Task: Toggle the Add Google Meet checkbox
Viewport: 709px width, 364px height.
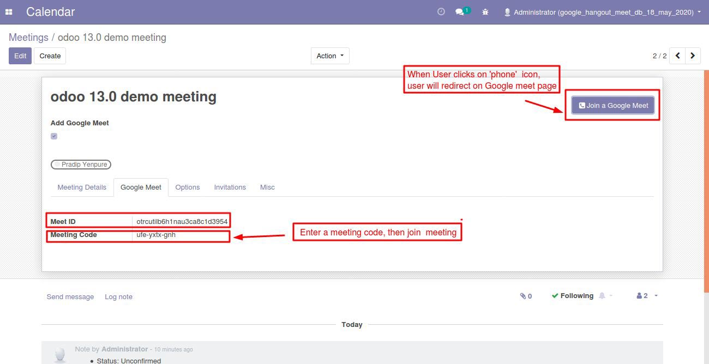Action: click(54, 136)
